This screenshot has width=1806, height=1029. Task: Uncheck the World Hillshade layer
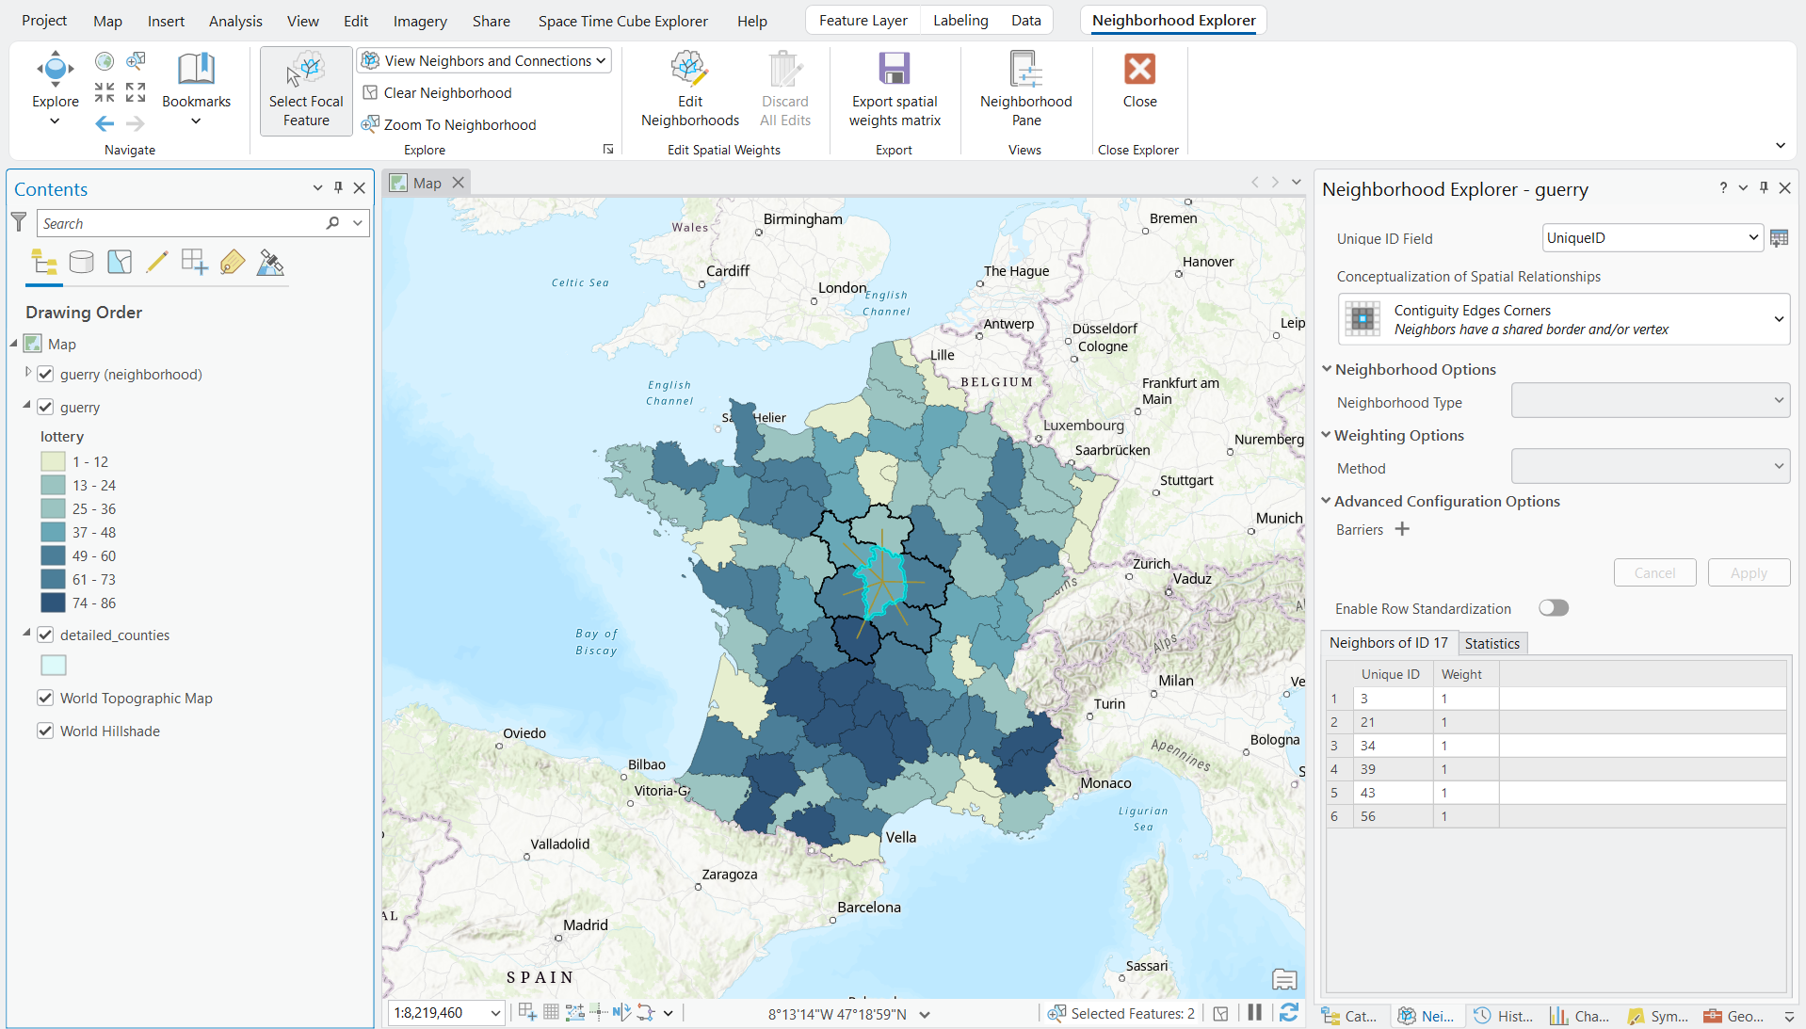pos(45,731)
